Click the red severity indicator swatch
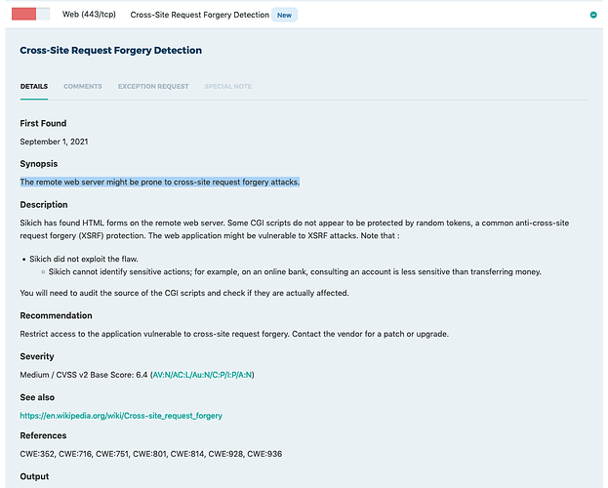This screenshot has width=608, height=488. 24,15
